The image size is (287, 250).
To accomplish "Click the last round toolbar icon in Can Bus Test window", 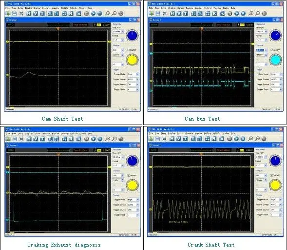I will click(264, 13).
